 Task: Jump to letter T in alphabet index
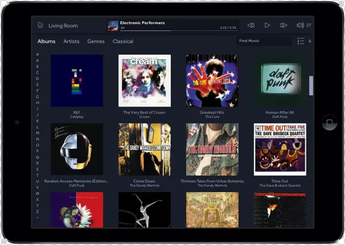37,175
